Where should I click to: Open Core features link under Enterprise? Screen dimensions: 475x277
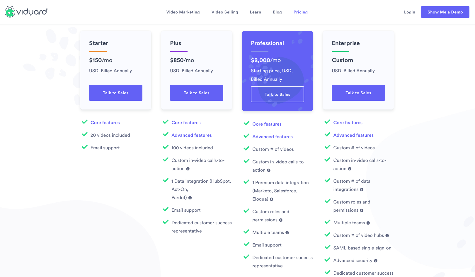[348, 123]
